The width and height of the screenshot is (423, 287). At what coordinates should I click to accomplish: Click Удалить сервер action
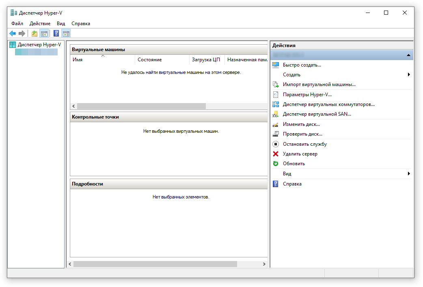coord(300,154)
